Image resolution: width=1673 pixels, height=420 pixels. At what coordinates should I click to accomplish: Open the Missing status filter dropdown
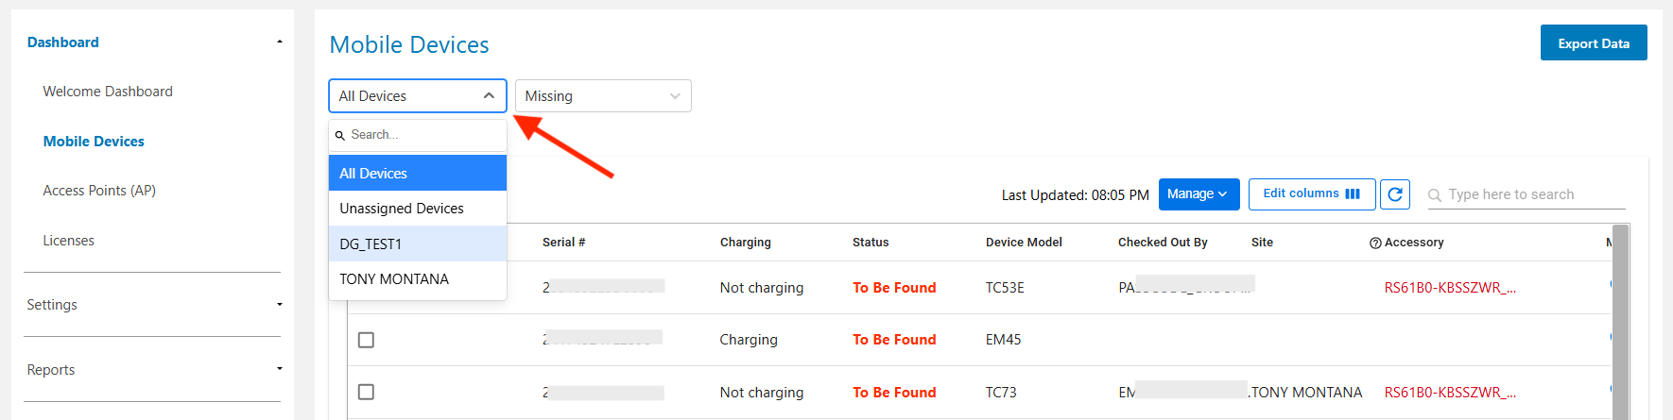[x=603, y=96]
